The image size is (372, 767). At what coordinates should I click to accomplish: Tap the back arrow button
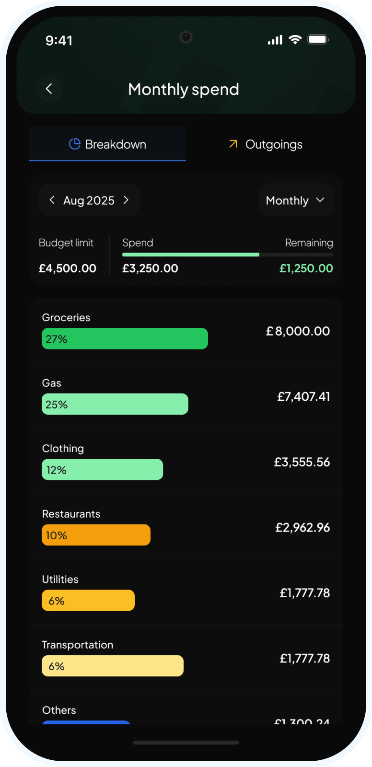click(49, 89)
